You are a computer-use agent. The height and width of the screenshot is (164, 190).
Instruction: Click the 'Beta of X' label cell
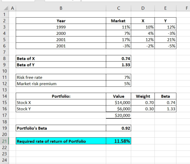point(61,58)
